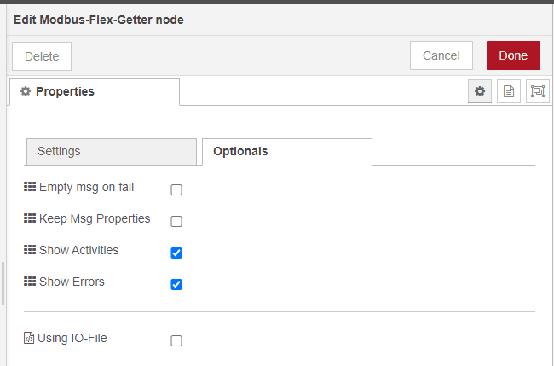Viewport: 554px width, 366px height.
Task: Open node appearance icon
Action: [538, 91]
